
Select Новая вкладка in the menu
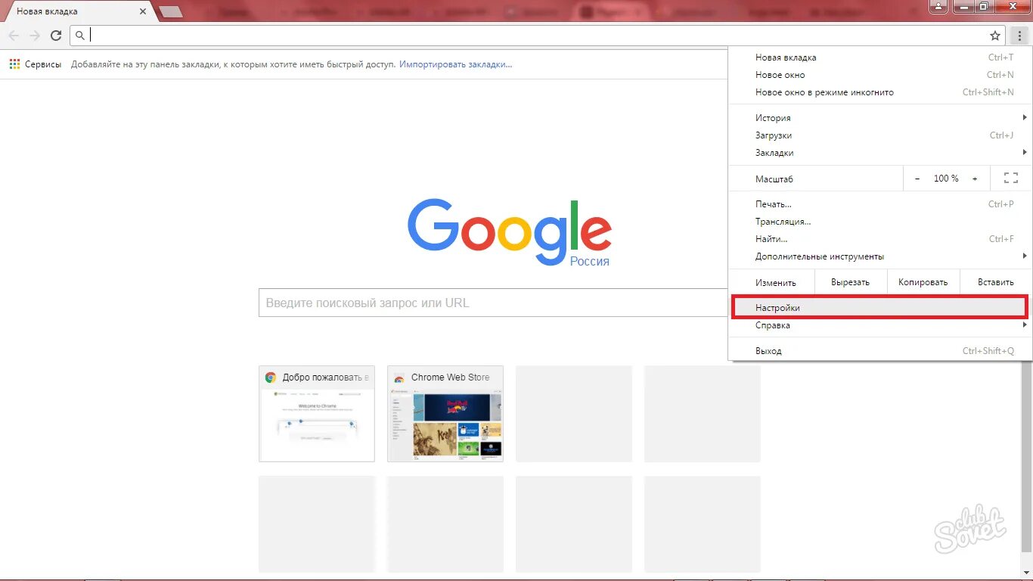tap(879, 57)
